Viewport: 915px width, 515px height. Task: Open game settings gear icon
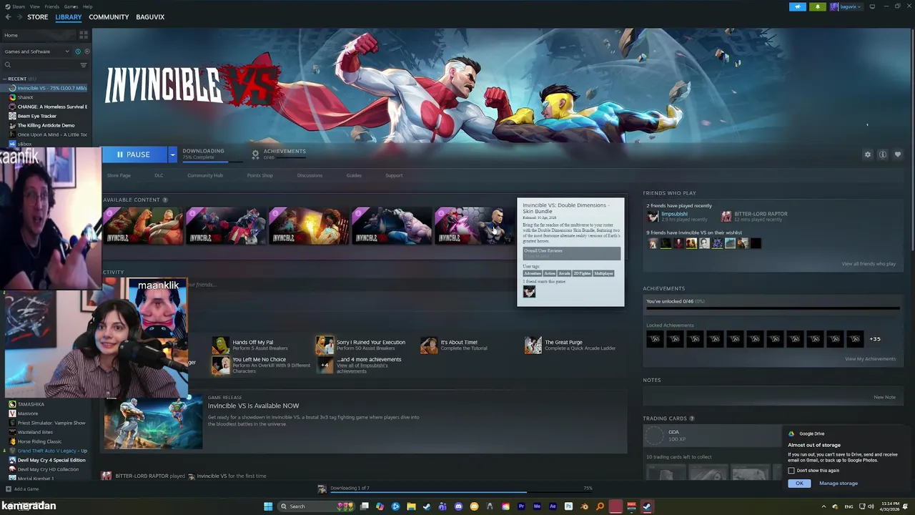coord(868,154)
